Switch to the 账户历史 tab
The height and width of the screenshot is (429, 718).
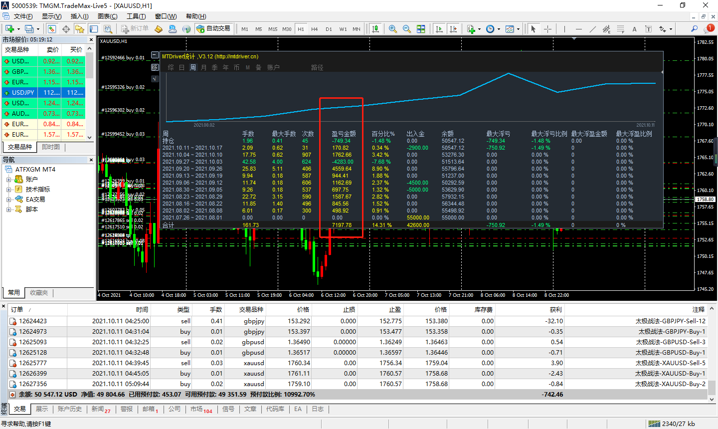pos(69,409)
